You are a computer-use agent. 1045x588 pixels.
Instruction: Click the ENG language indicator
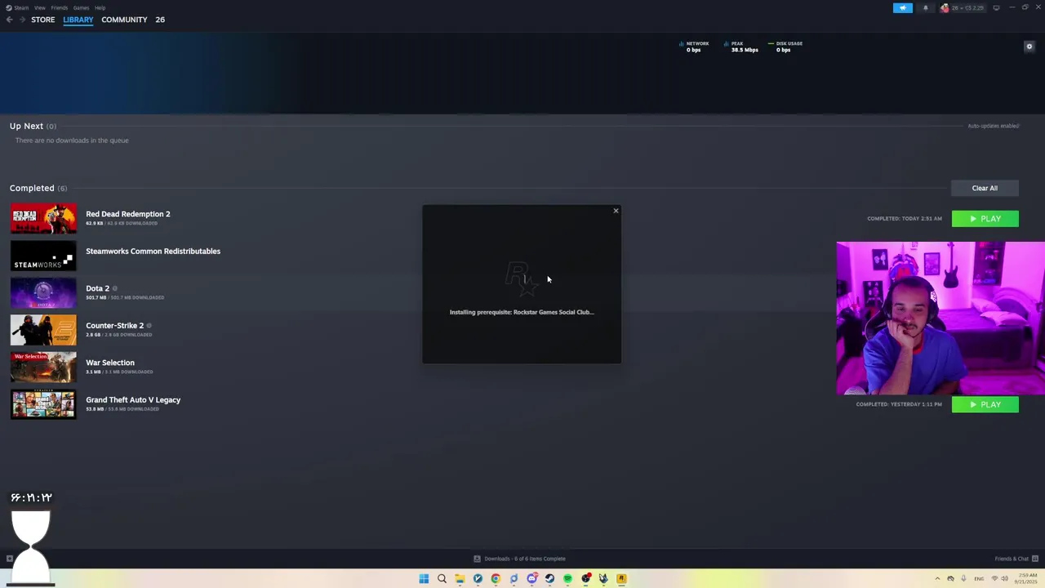pos(980,579)
